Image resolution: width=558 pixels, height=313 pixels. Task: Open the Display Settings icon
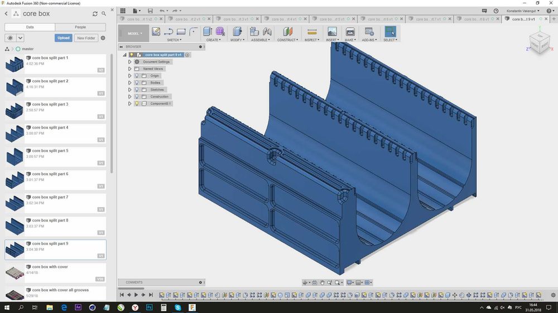[x=349, y=283]
